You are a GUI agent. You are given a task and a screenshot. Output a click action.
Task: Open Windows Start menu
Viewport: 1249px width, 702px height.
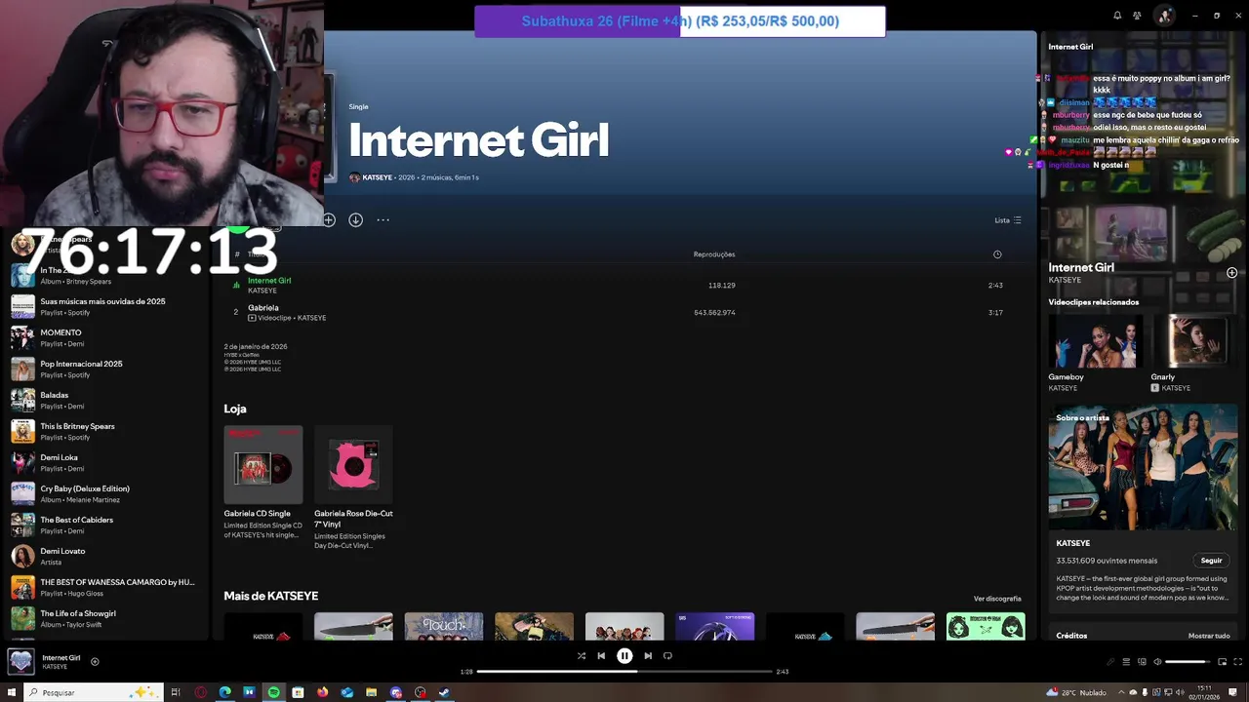12,692
